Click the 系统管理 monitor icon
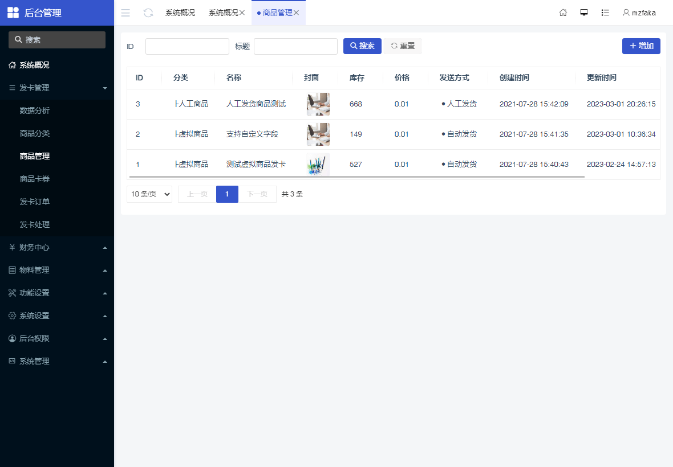Image resolution: width=673 pixels, height=467 pixels. 12,361
